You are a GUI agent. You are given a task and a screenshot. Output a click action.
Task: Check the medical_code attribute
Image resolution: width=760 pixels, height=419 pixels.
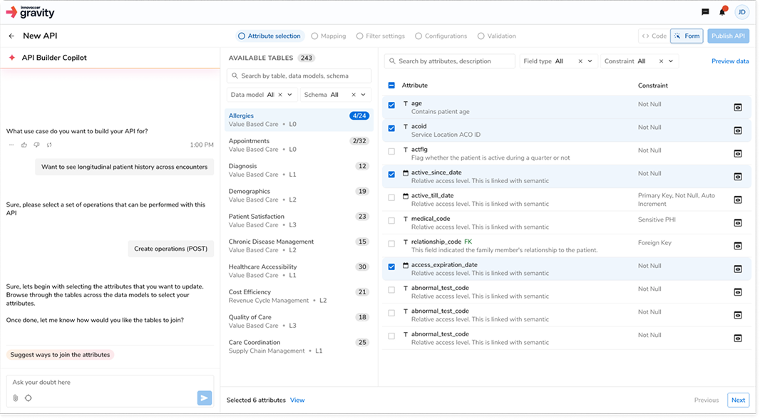[391, 220]
